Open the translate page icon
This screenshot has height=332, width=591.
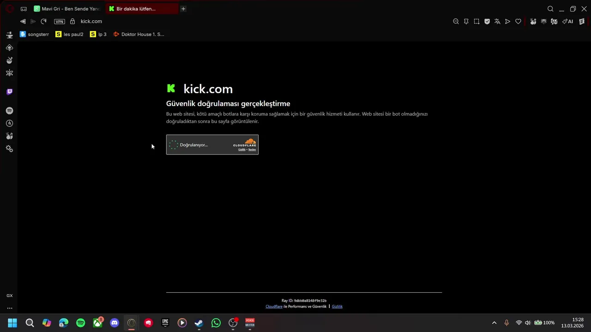tap(497, 21)
